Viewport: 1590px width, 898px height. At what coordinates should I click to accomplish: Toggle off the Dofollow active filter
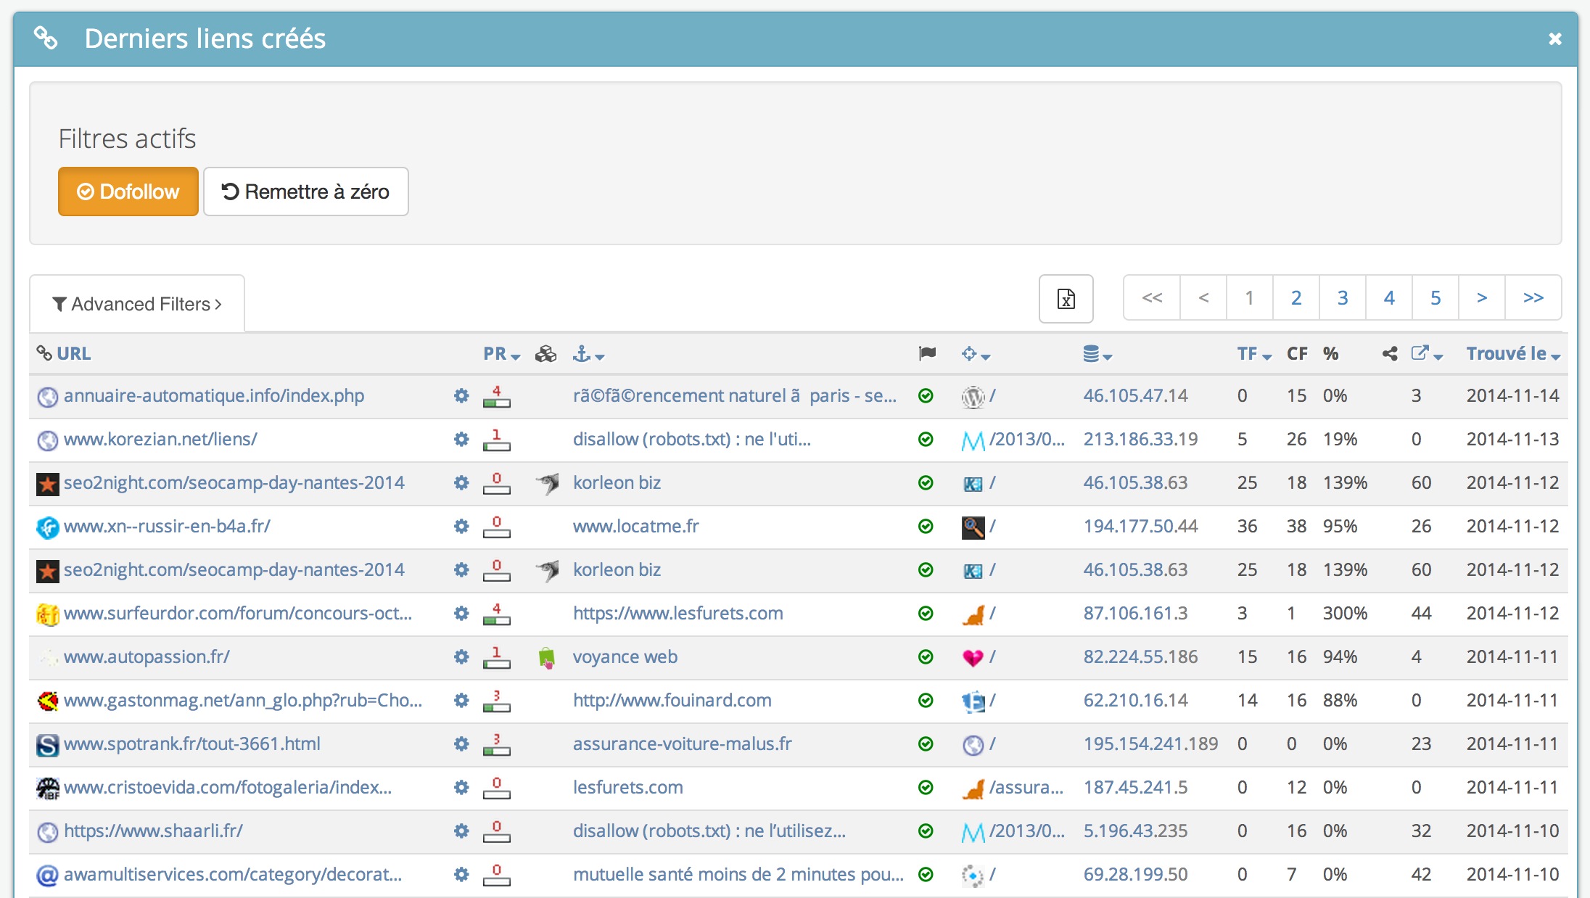point(128,191)
